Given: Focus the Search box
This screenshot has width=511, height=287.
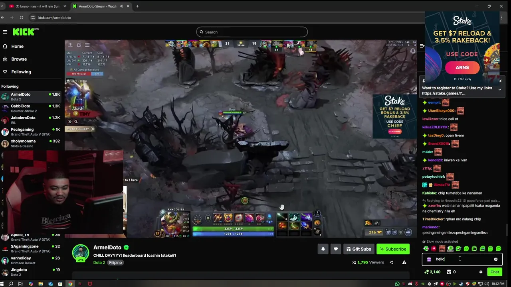Looking at the screenshot, I should click(x=252, y=32).
